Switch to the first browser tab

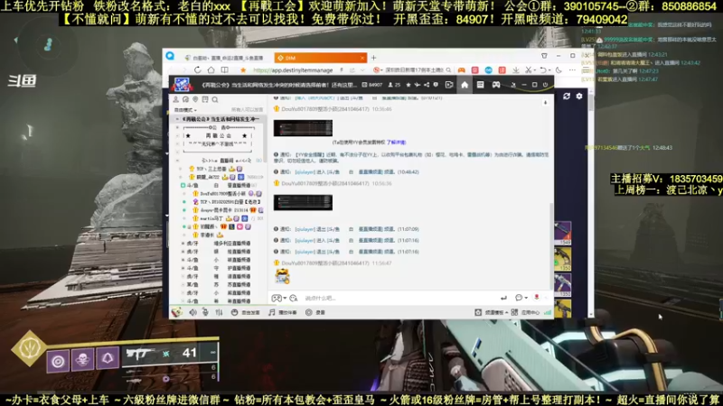(225, 58)
